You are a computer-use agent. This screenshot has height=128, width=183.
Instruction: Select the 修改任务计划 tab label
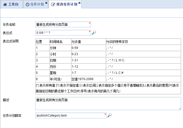tap(67, 4)
